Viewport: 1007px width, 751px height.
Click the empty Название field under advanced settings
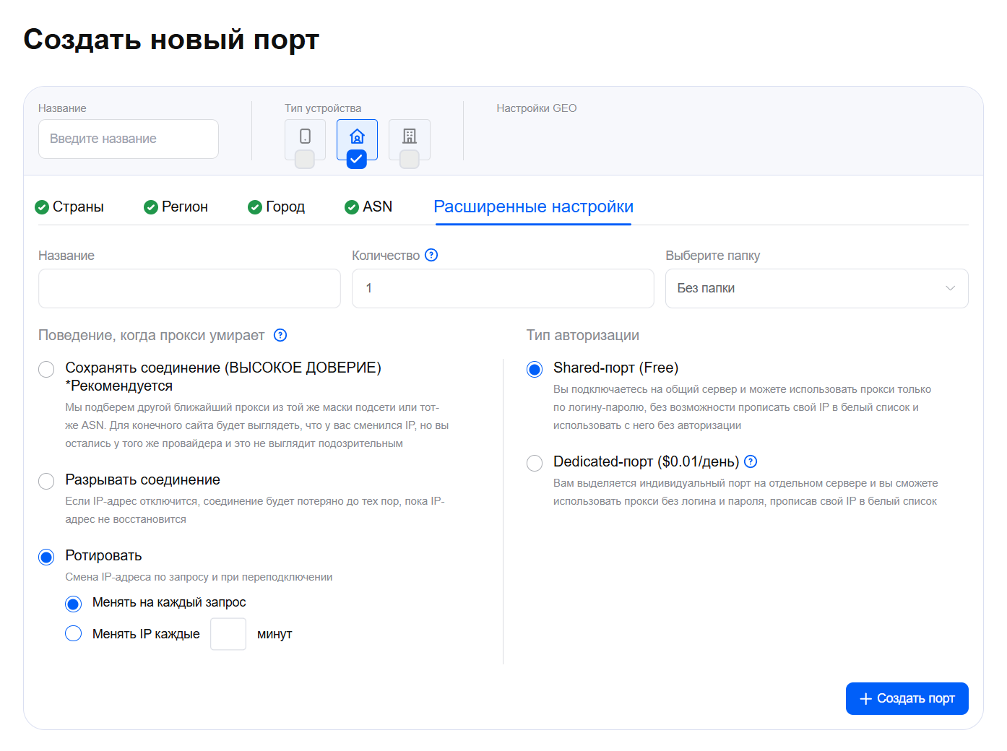pyautogui.click(x=189, y=288)
